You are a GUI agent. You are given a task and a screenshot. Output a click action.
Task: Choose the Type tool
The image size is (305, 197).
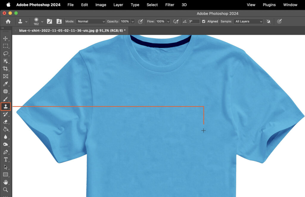click(6, 159)
